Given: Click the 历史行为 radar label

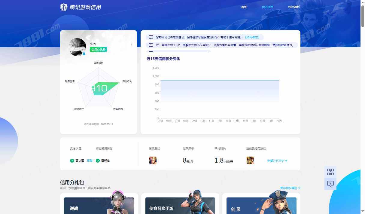Looking at the screenshot, I should 127,81.
